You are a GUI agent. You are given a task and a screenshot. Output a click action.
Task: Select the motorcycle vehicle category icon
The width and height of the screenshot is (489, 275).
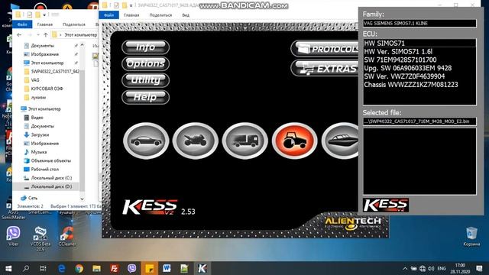196,141
